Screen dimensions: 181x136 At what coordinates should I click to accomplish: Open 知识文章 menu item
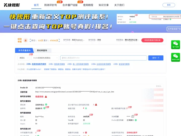click(x=104, y=5)
